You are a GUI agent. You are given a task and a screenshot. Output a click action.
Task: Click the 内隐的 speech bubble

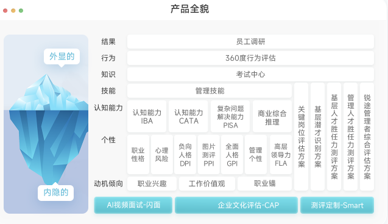coord(55,192)
